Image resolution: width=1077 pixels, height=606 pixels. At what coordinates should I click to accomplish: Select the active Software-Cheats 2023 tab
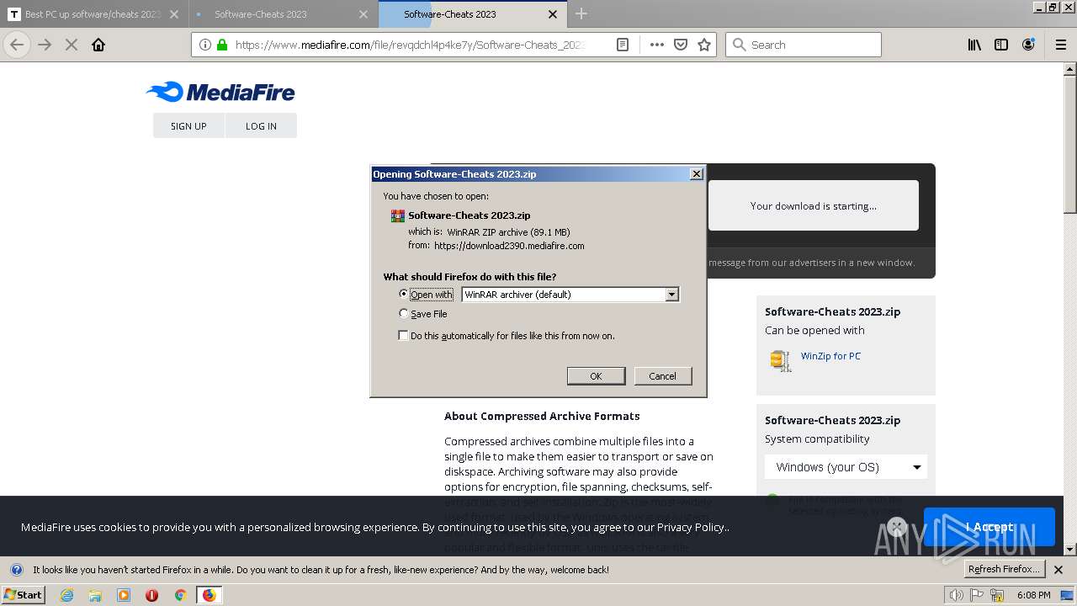(472, 14)
